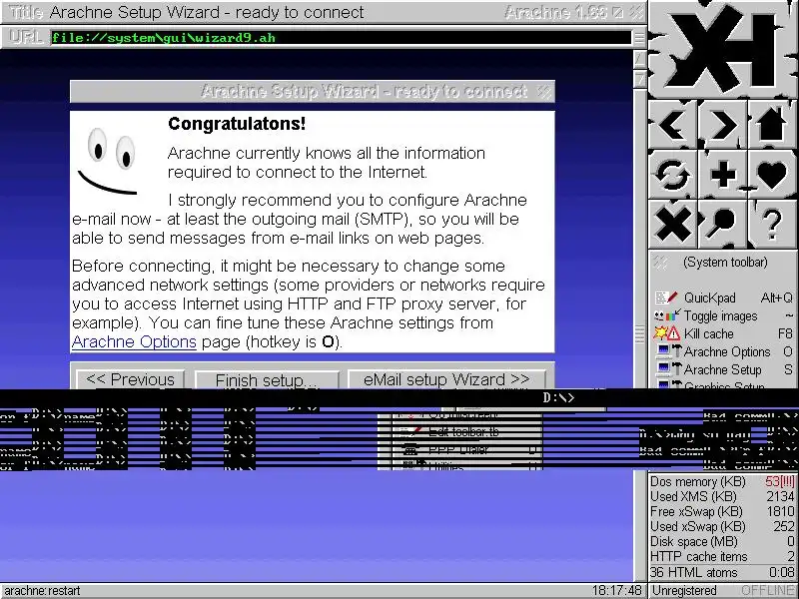Click the Used xSwap (KB) status line
Viewport: 799px width, 599px height.
click(722, 526)
